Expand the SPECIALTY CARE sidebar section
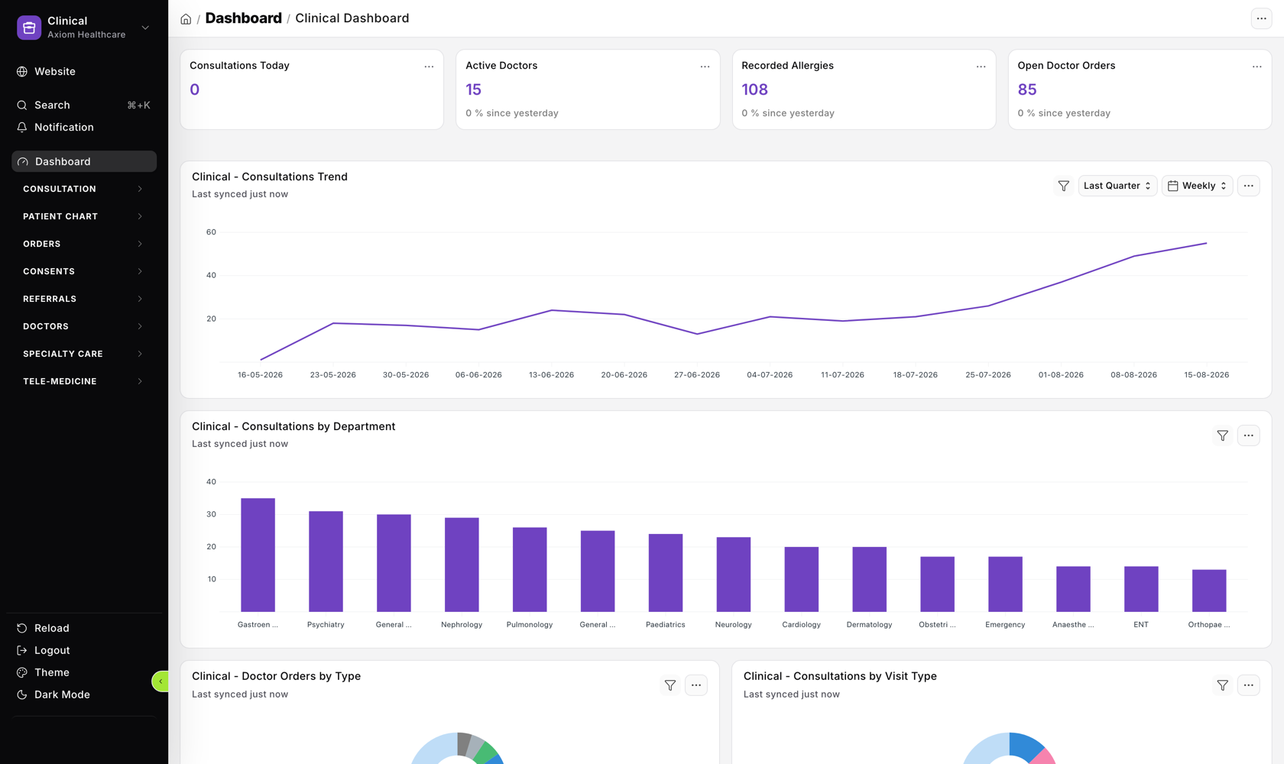Viewport: 1284px width, 764px height. point(84,354)
